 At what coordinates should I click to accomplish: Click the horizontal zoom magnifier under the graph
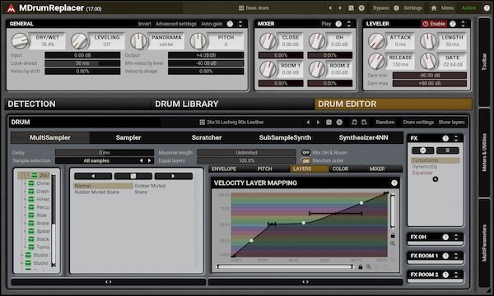368,266
